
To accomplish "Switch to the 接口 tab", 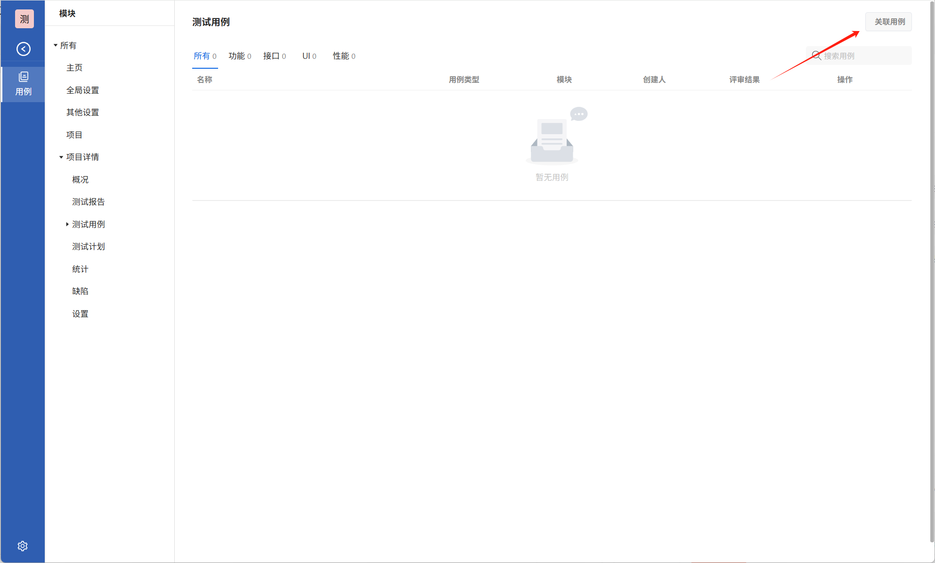I will click(274, 56).
